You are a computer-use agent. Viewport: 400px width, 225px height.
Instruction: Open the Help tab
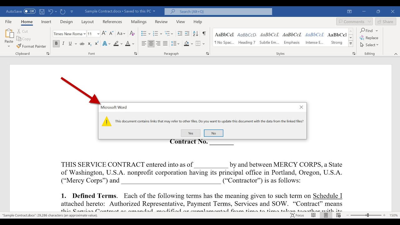point(198,22)
